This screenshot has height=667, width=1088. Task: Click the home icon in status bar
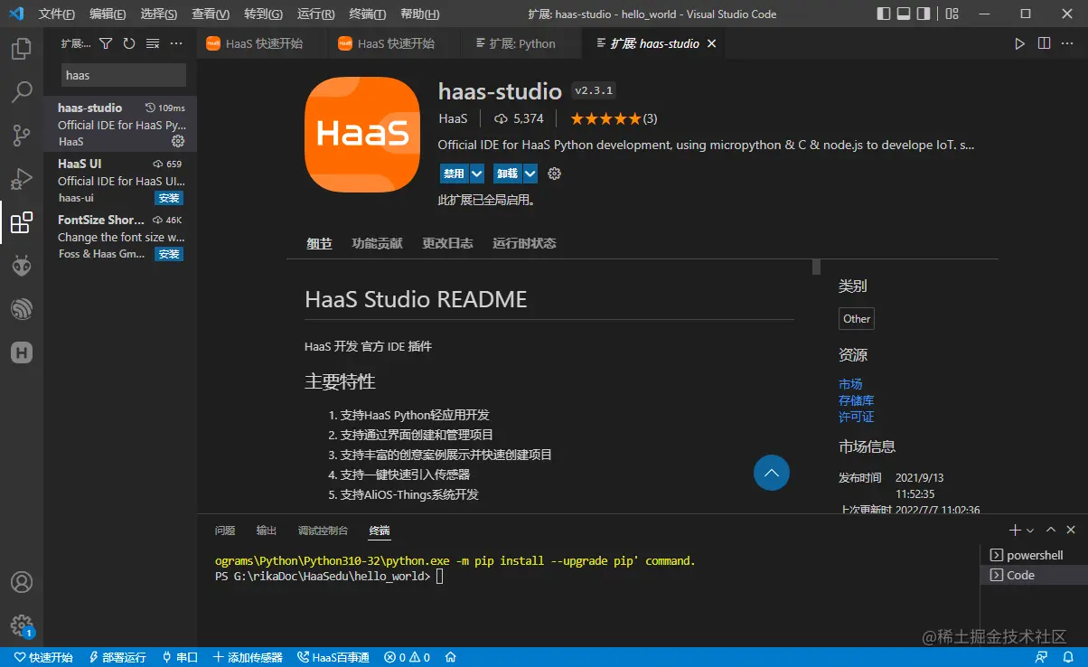pos(451,657)
